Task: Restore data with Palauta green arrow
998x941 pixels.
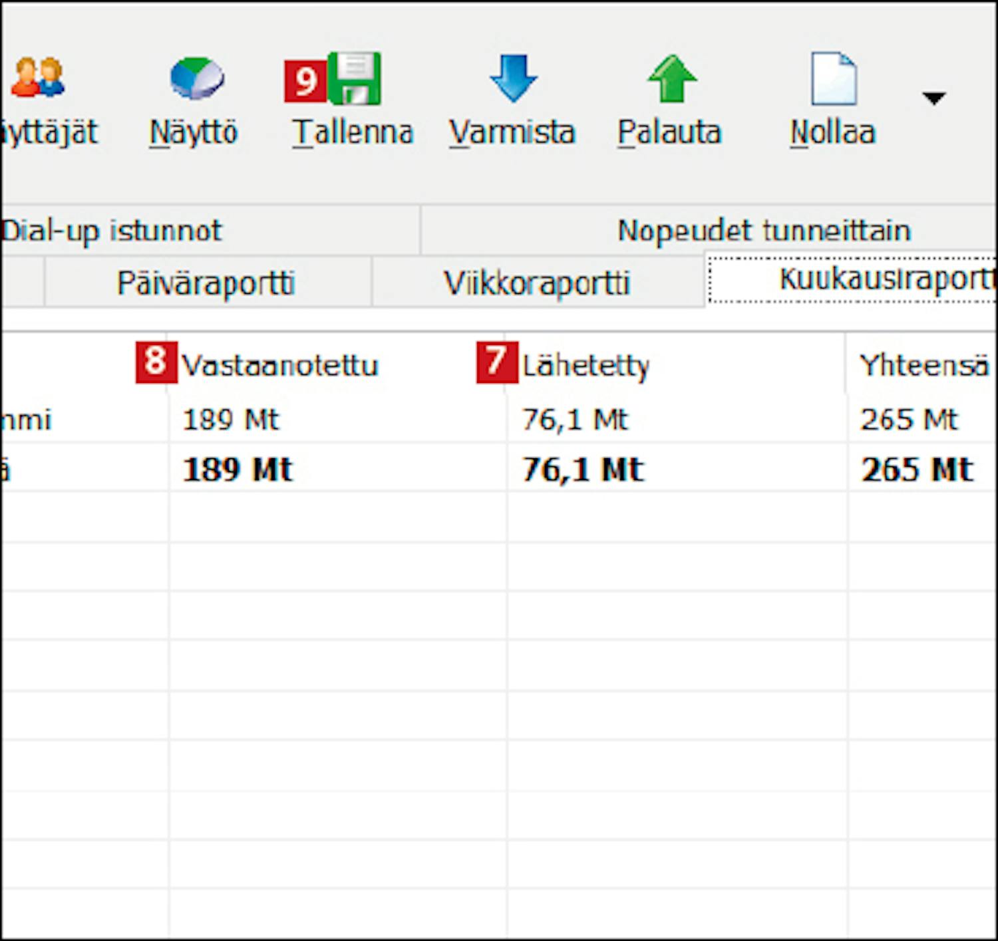Action: click(x=671, y=78)
